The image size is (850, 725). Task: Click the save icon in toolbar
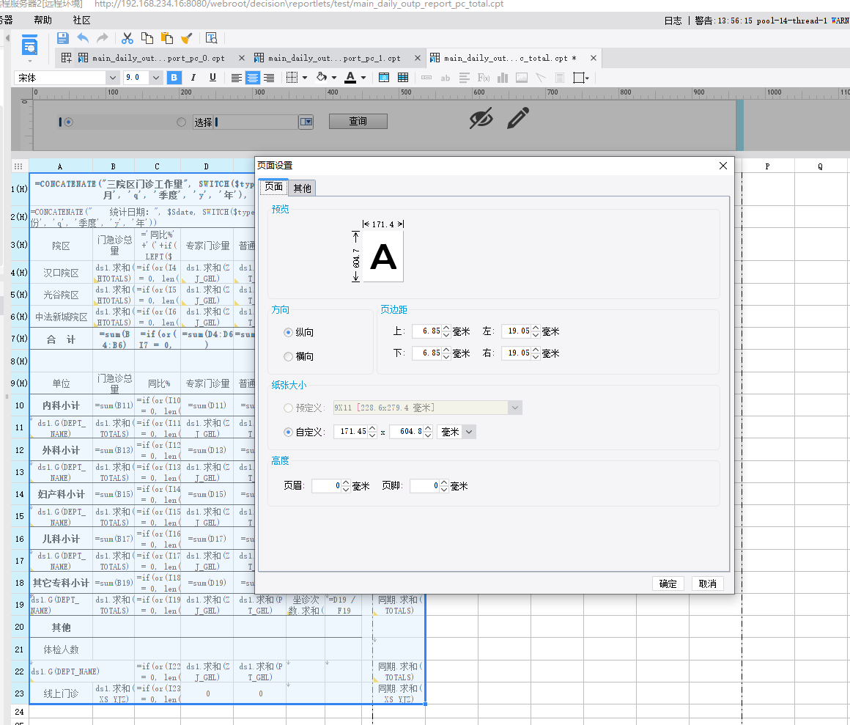pos(63,38)
